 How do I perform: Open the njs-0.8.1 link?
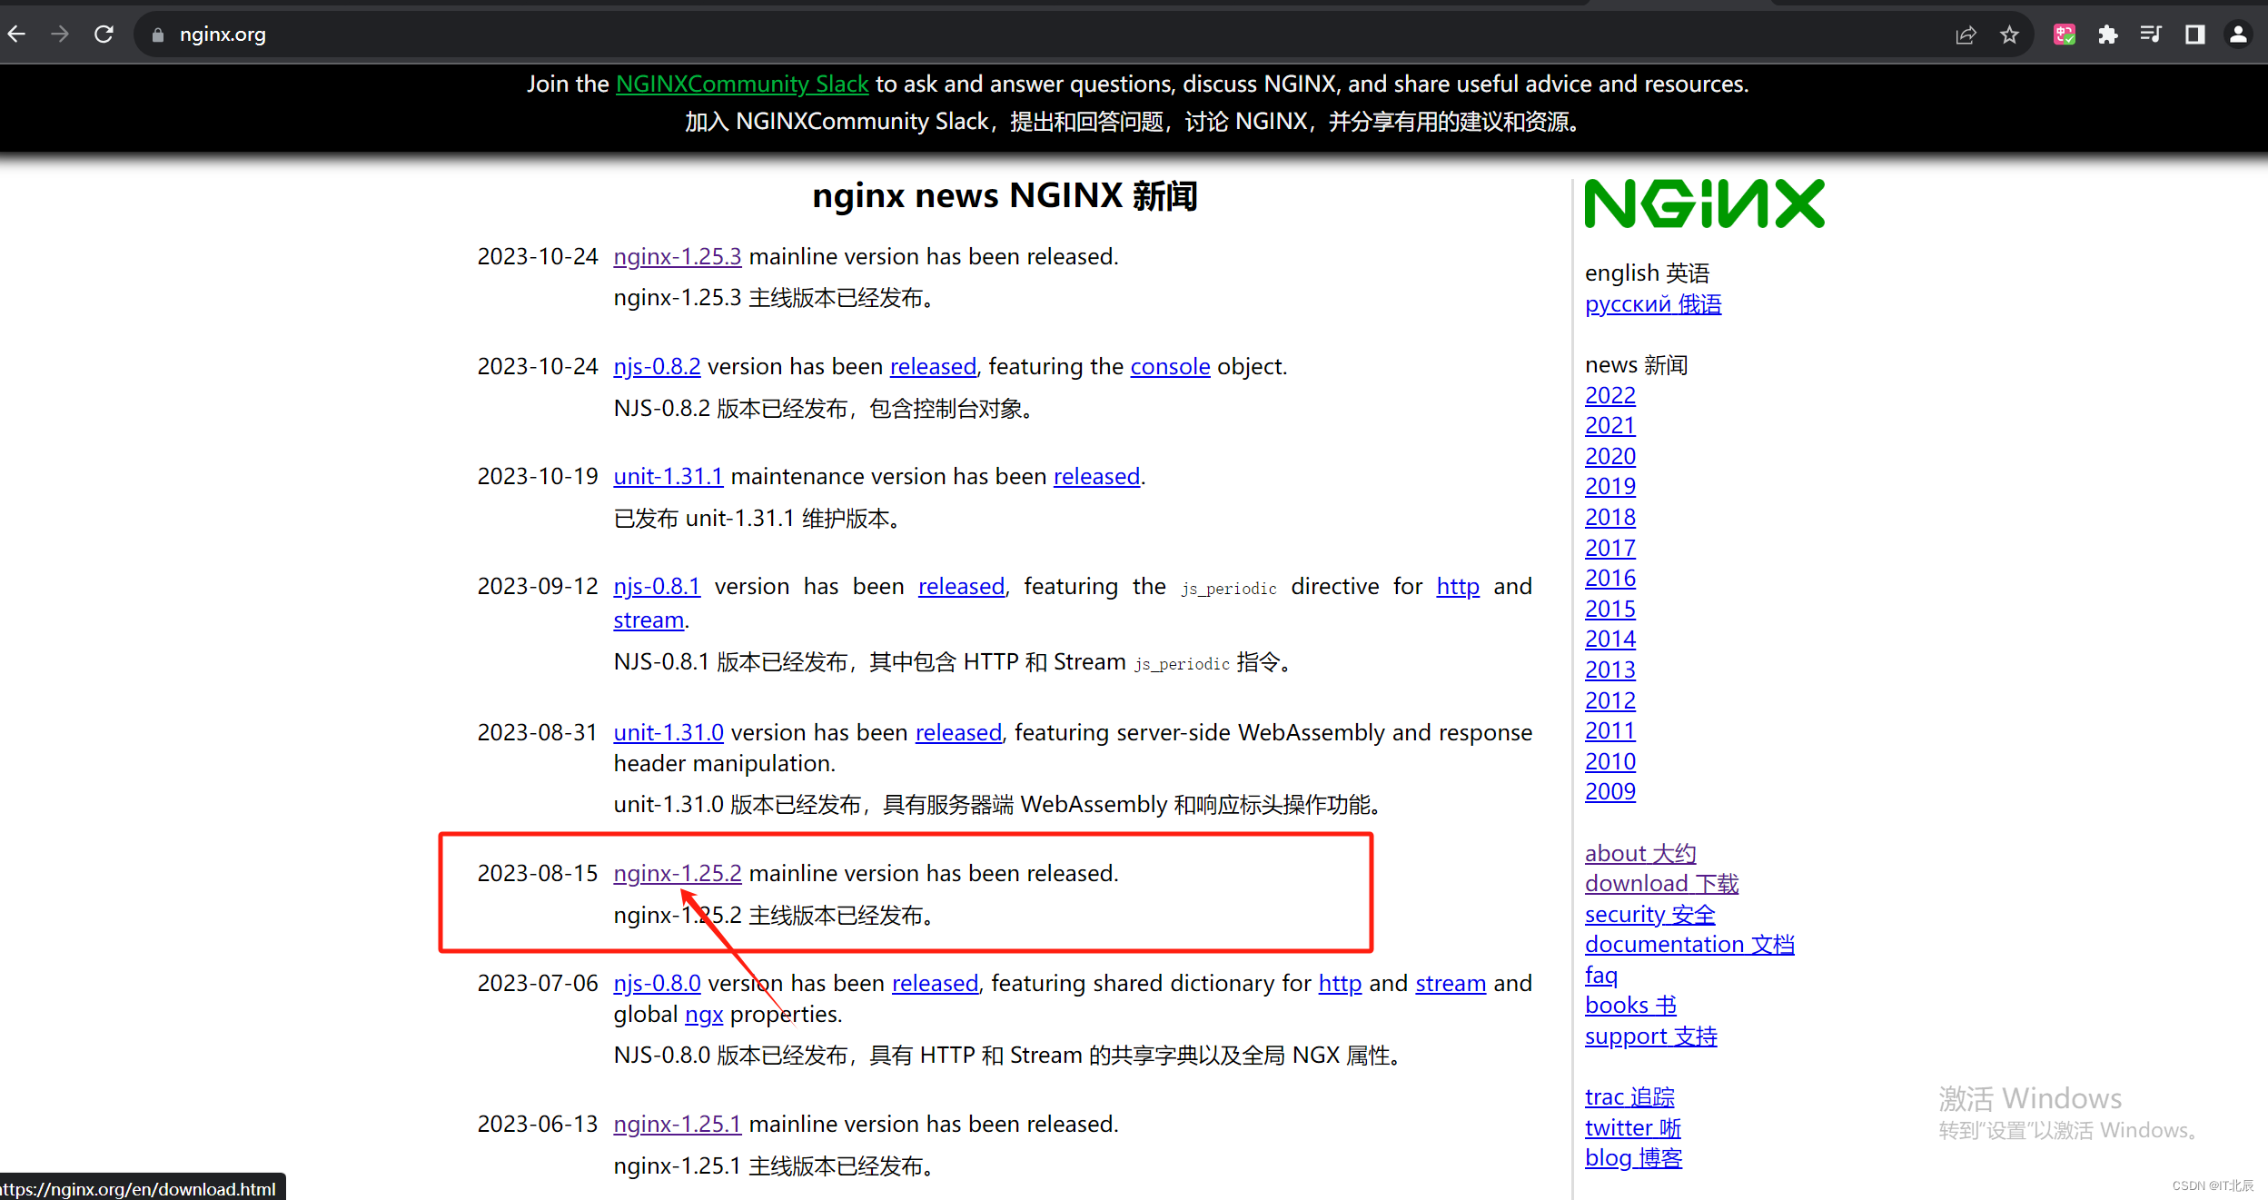(657, 586)
